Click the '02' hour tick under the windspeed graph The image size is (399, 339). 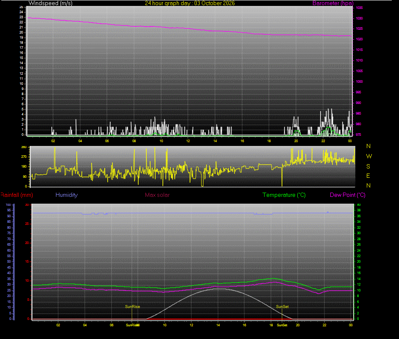tap(53, 141)
